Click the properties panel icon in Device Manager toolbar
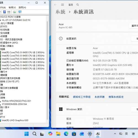 pyautogui.click(x=9, y=12)
